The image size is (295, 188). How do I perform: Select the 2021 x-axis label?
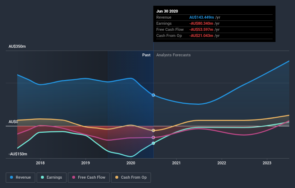pos(176,163)
